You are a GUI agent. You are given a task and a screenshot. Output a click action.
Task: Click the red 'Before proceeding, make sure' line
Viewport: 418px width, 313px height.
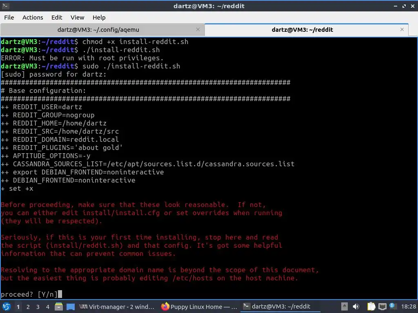pyautogui.click(x=133, y=205)
